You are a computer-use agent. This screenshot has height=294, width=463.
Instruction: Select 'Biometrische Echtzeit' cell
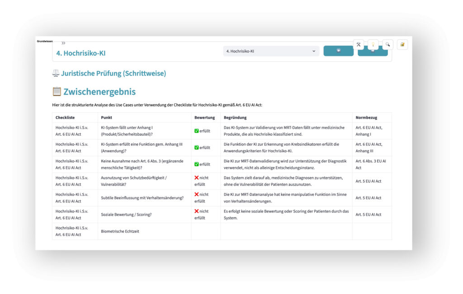tap(144, 231)
